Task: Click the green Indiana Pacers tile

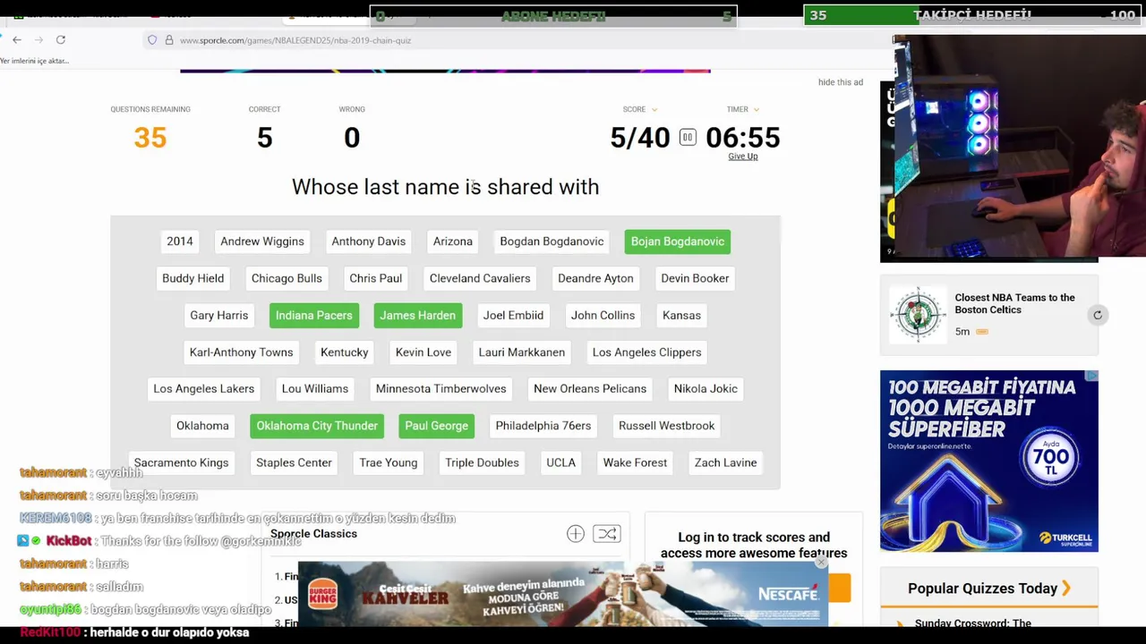Action: click(x=314, y=315)
